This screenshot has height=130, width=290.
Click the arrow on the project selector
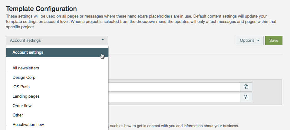pos(103,40)
